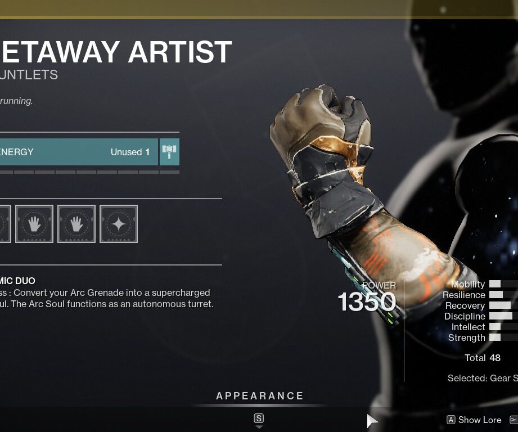Click the Discipline stat bar
Image resolution: width=518 pixels, height=432 pixels.
[x=503, y=316]
